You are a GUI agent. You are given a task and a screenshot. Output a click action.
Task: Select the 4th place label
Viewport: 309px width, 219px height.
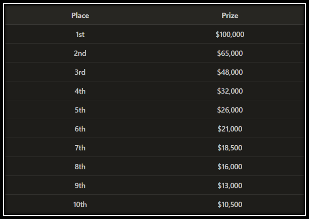coord(80,91)
